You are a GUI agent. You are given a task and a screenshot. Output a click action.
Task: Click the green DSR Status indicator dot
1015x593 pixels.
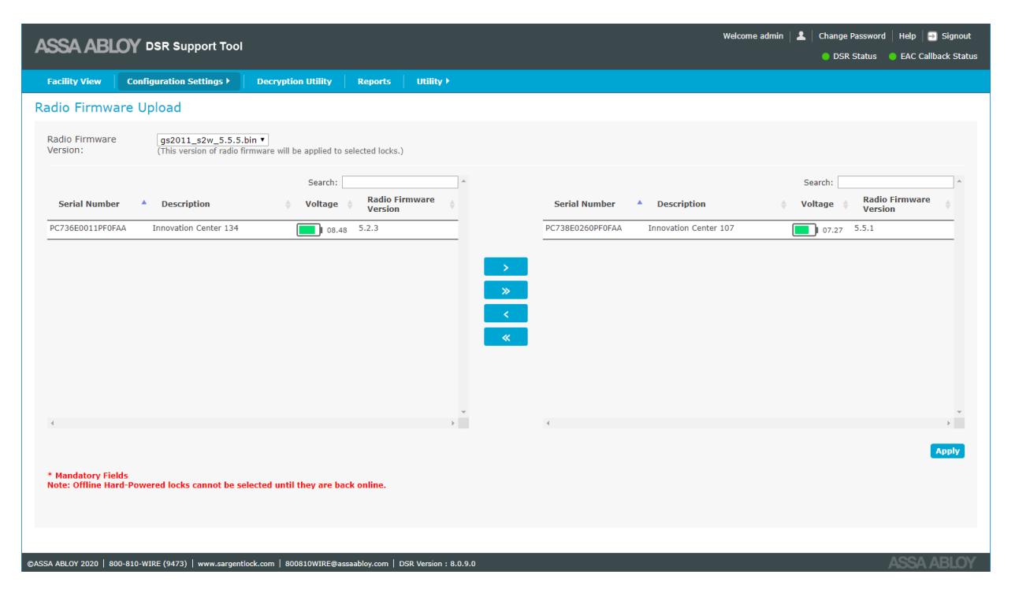point(826,56)
